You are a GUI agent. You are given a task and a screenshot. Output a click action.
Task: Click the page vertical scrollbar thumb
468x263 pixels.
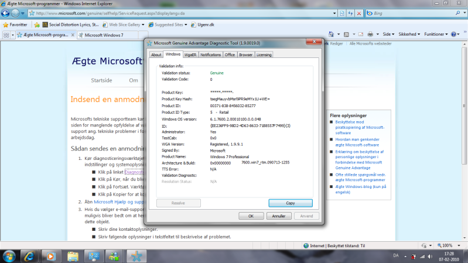(x=464, y=105)
